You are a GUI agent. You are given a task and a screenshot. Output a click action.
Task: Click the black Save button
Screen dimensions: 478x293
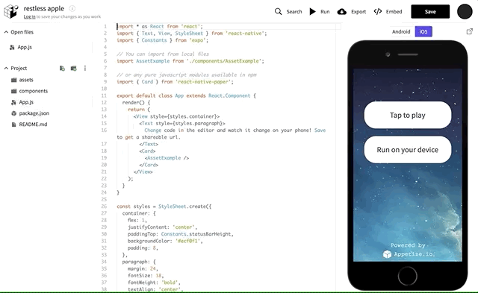(430, 12)
